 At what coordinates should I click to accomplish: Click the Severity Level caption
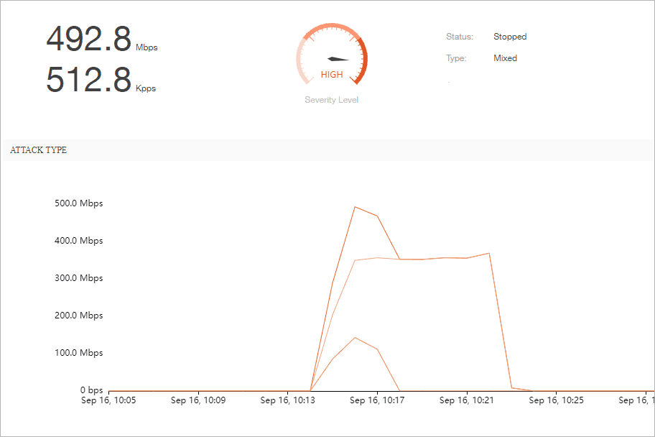tap(331, 100)
